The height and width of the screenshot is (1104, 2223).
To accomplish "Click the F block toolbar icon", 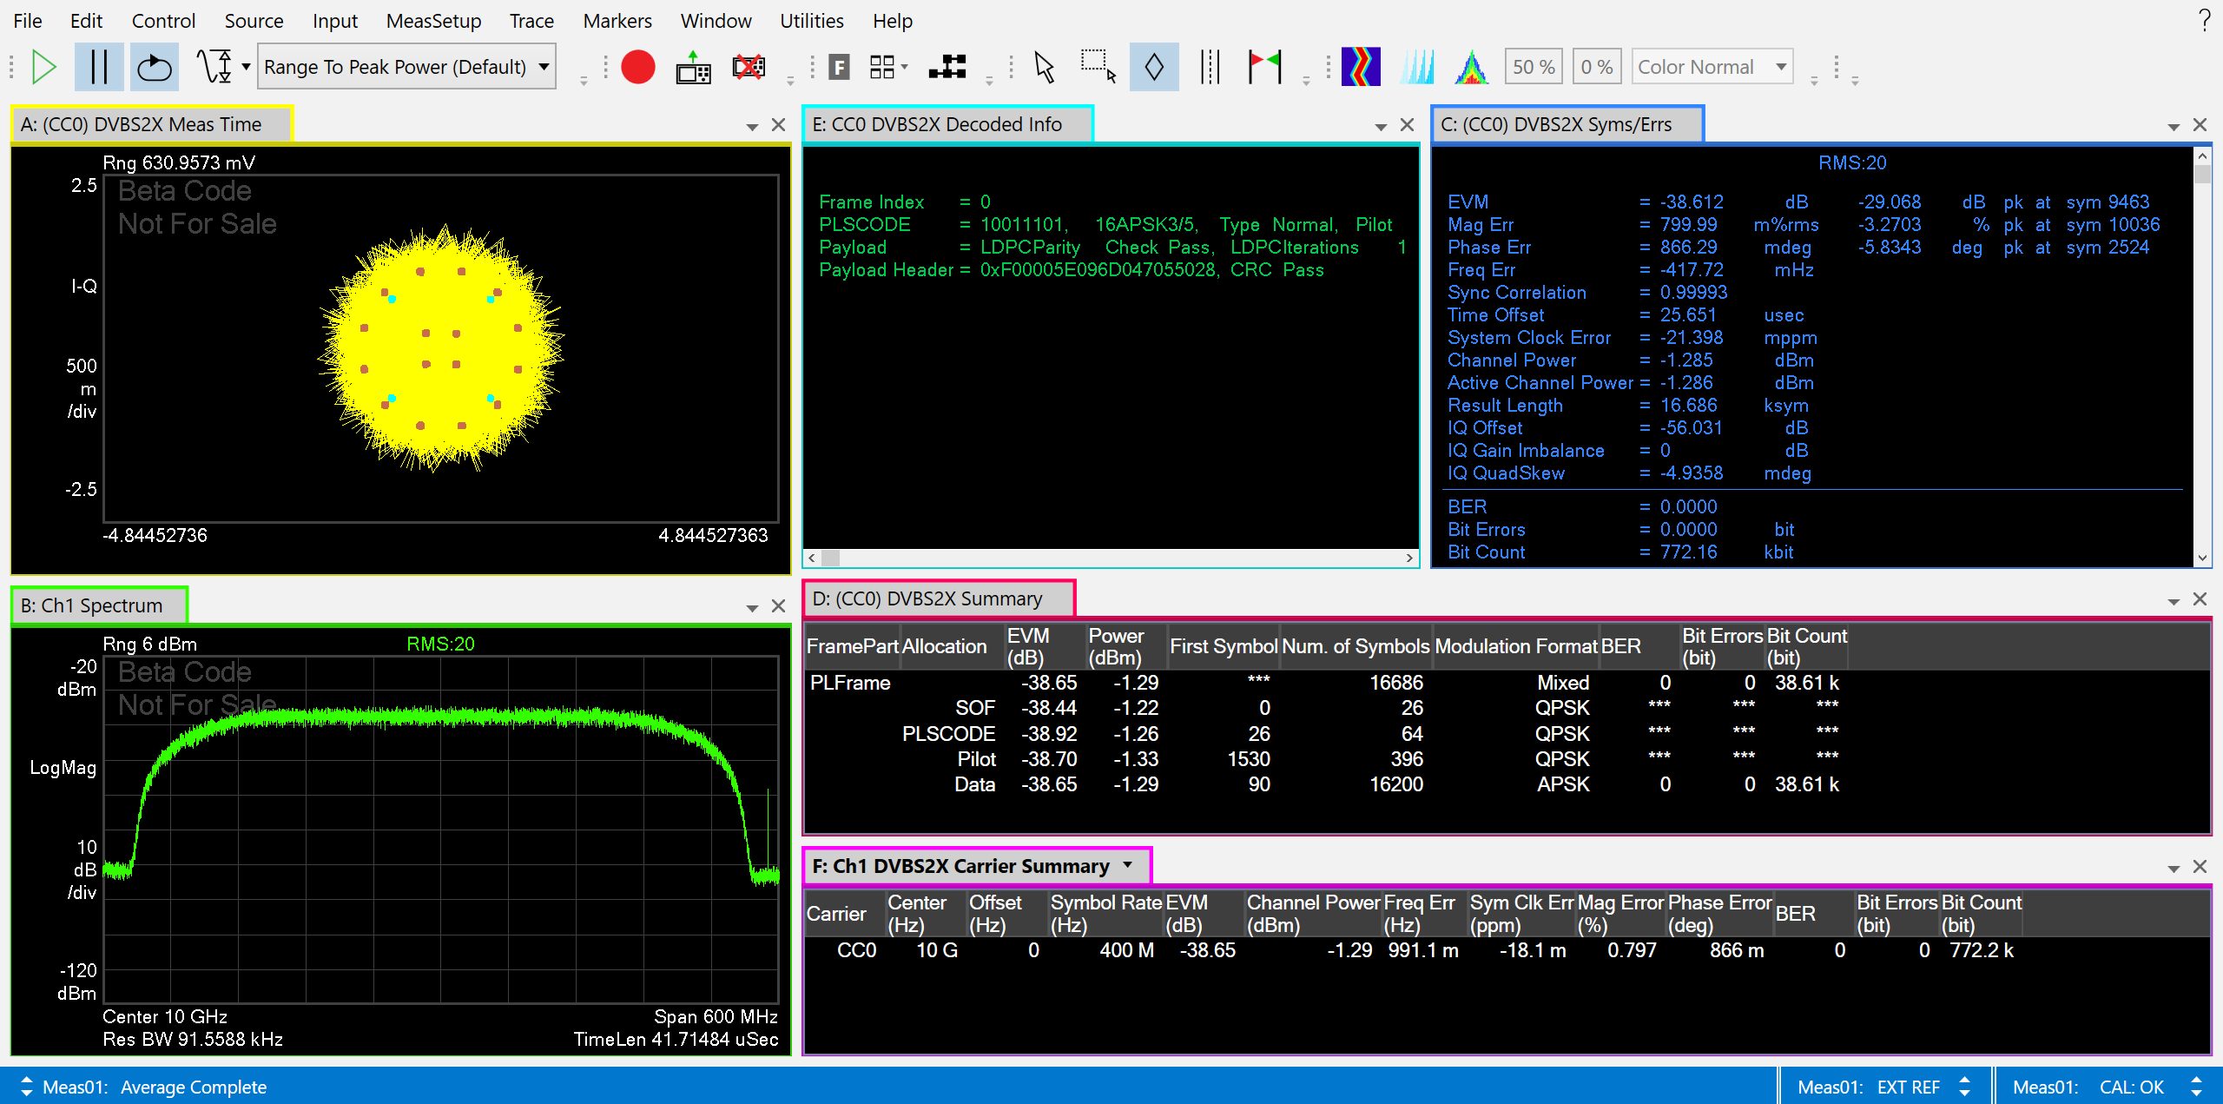I will [x=837, y=66].
